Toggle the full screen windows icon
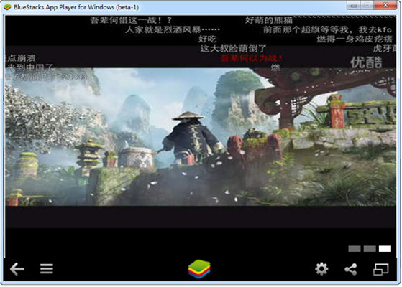402x287 pixels. point(380,269)
